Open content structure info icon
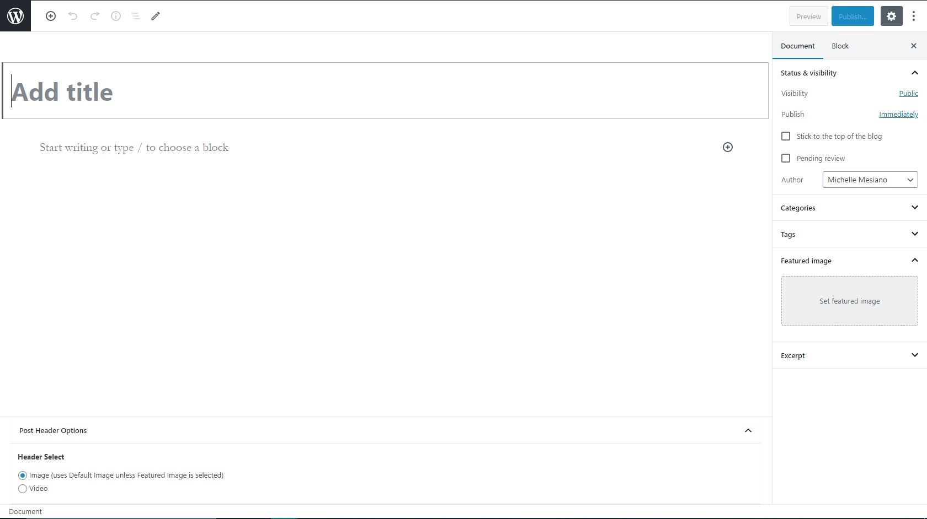927x519 pixels. (116, 16)
